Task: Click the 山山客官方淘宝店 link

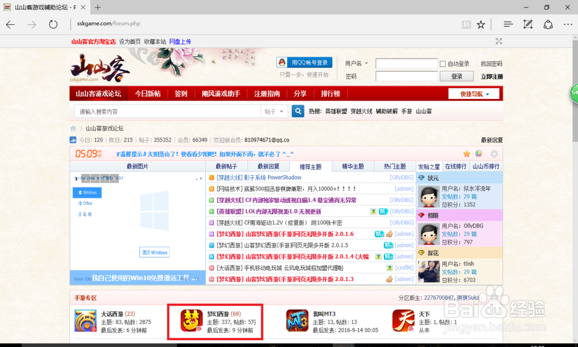Action: coord(93,42)
